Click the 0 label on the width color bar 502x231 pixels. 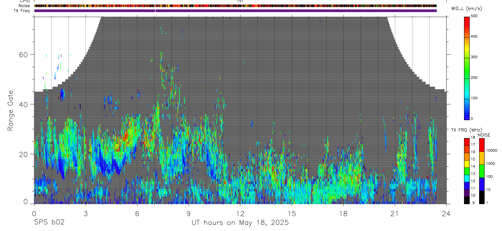click(472, 119)
